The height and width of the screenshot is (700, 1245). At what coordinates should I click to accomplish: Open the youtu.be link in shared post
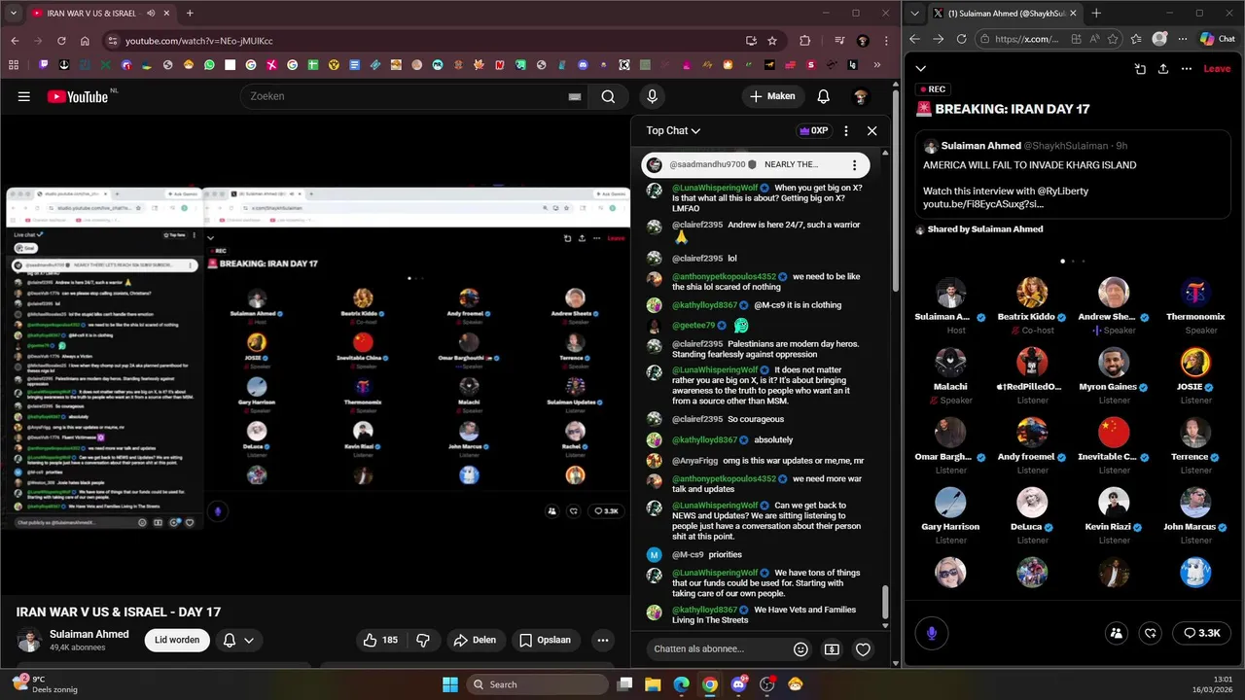[x=983, y=204]
